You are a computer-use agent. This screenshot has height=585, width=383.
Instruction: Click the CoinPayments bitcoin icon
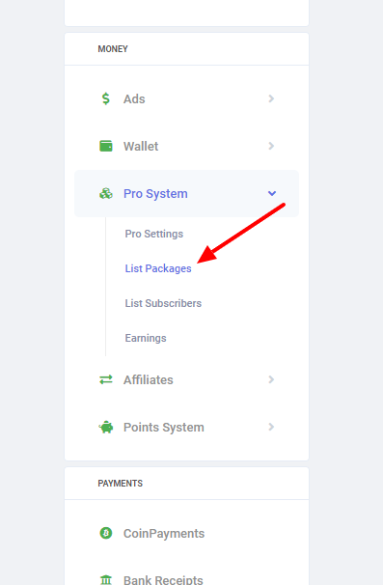coord(106,533)
